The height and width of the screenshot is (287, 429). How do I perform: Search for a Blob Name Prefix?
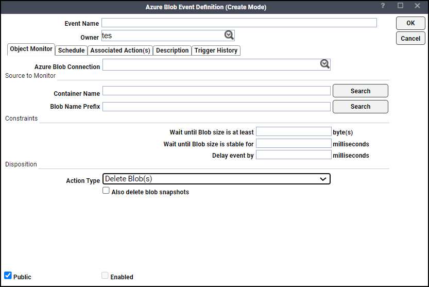[x=361, y=107]
